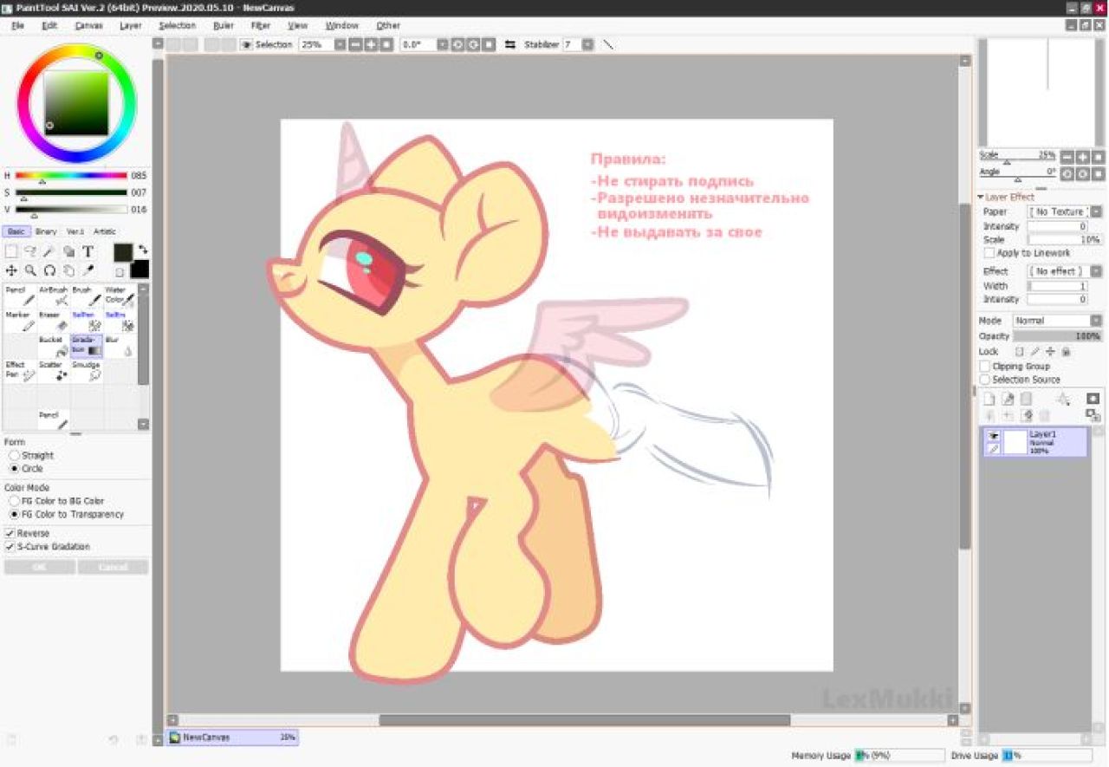Select the Shape tool icon
Screen dimensions: 1109x767
[68, 251]
